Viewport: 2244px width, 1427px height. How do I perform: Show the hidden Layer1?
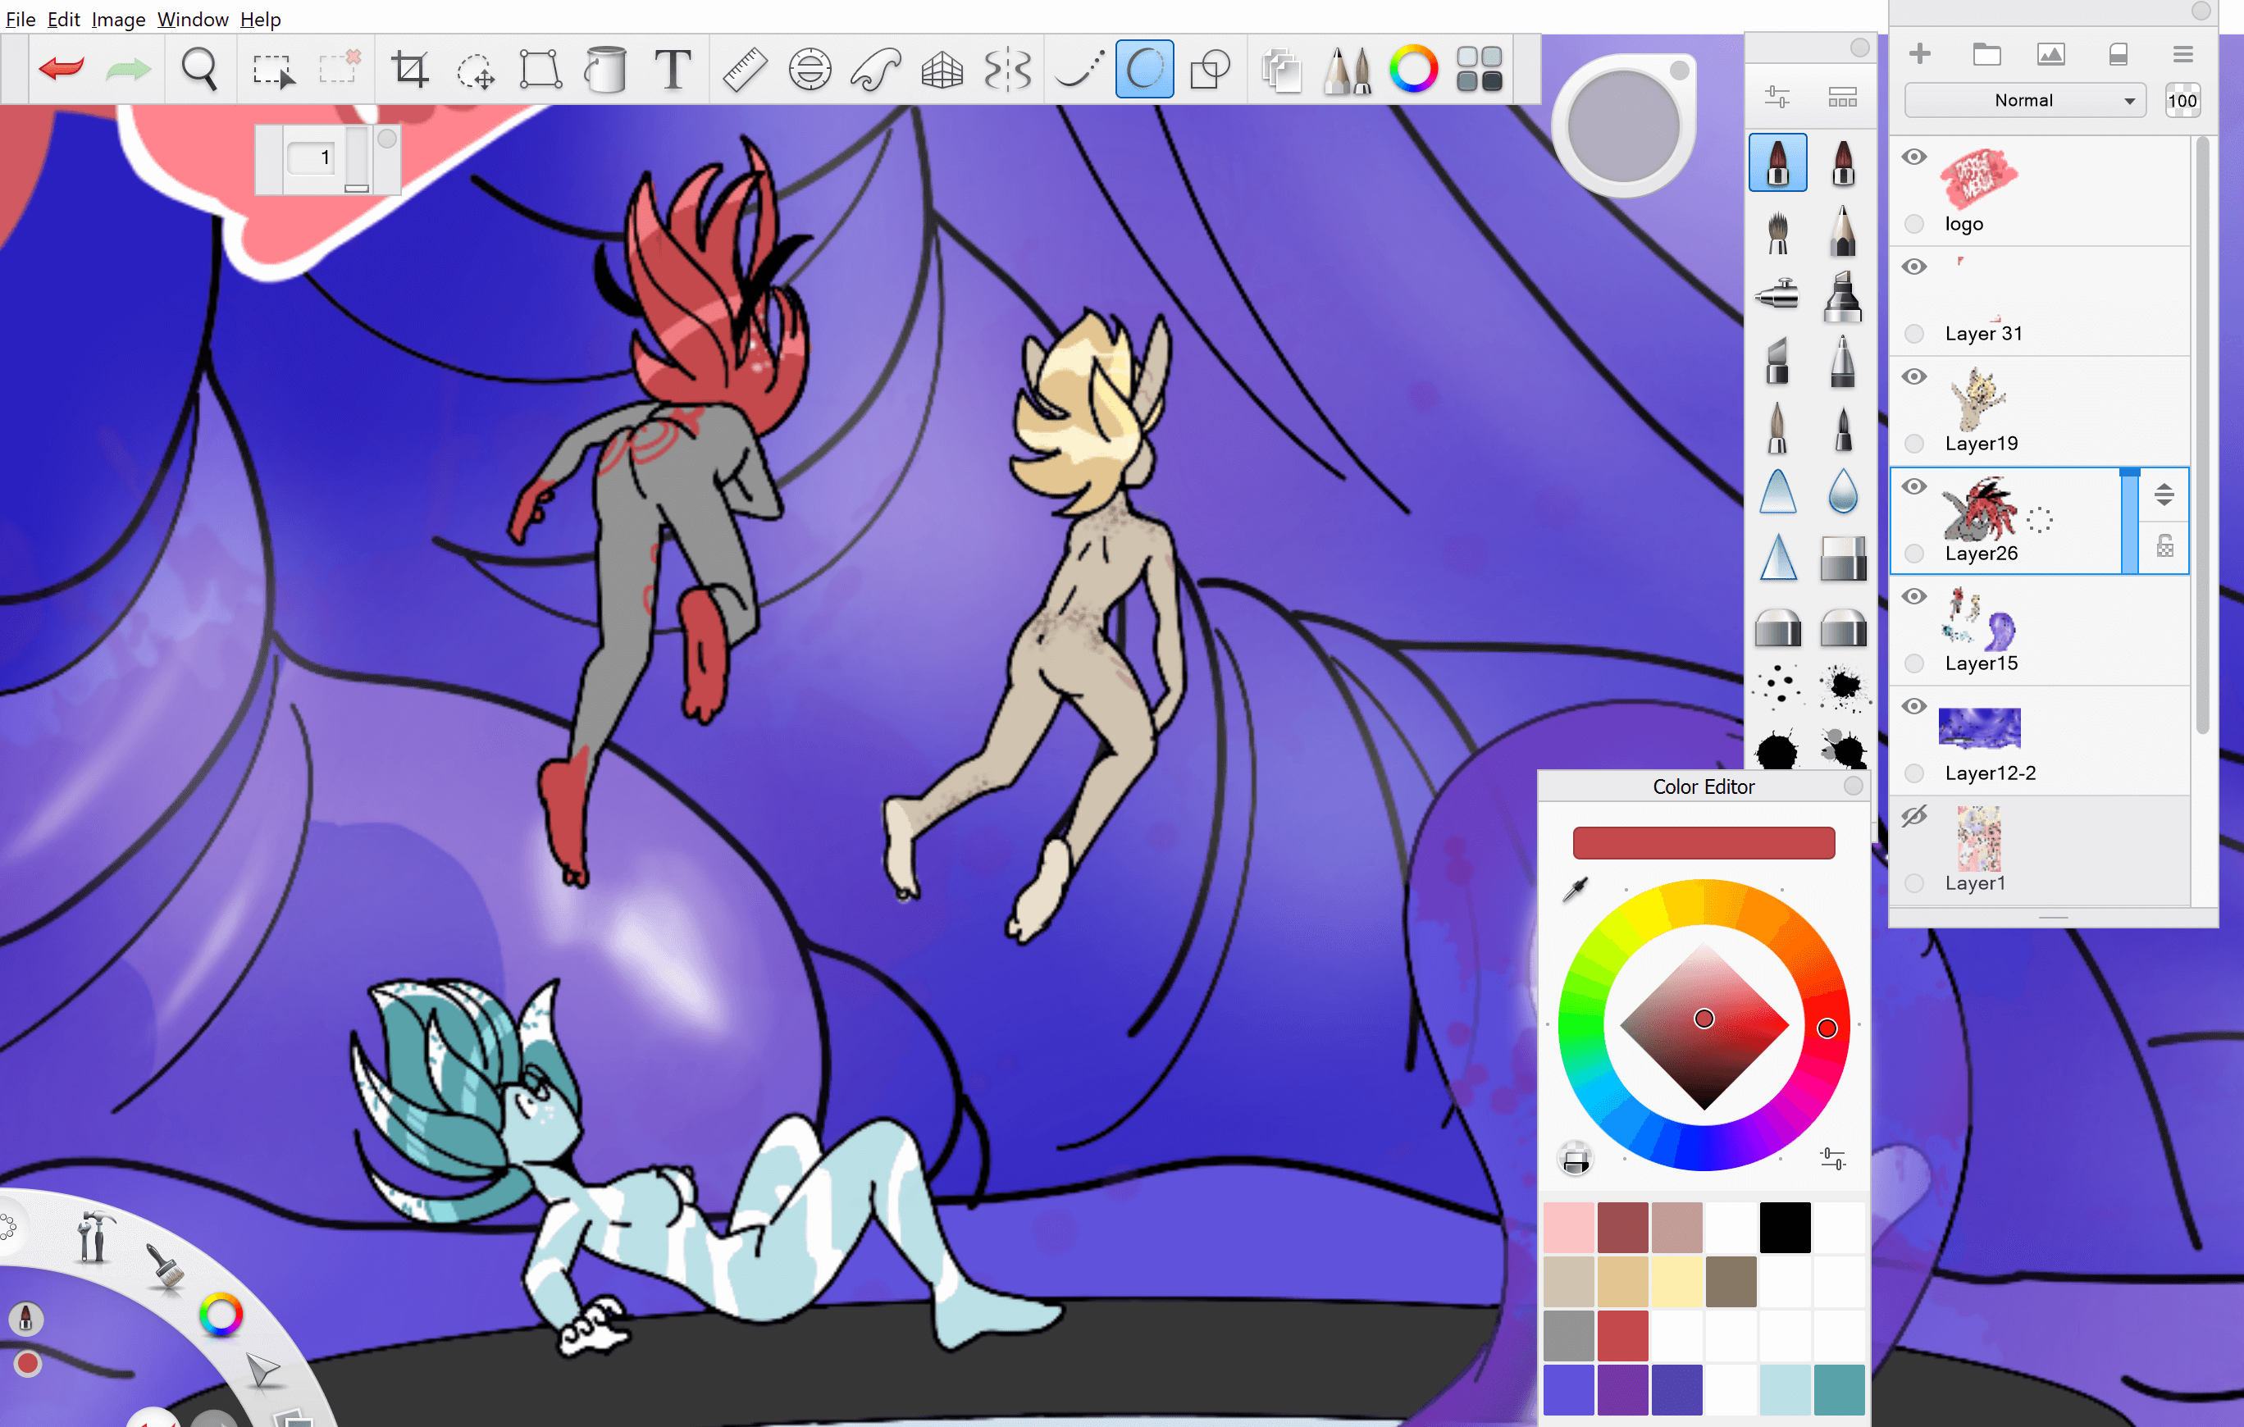1914,817
